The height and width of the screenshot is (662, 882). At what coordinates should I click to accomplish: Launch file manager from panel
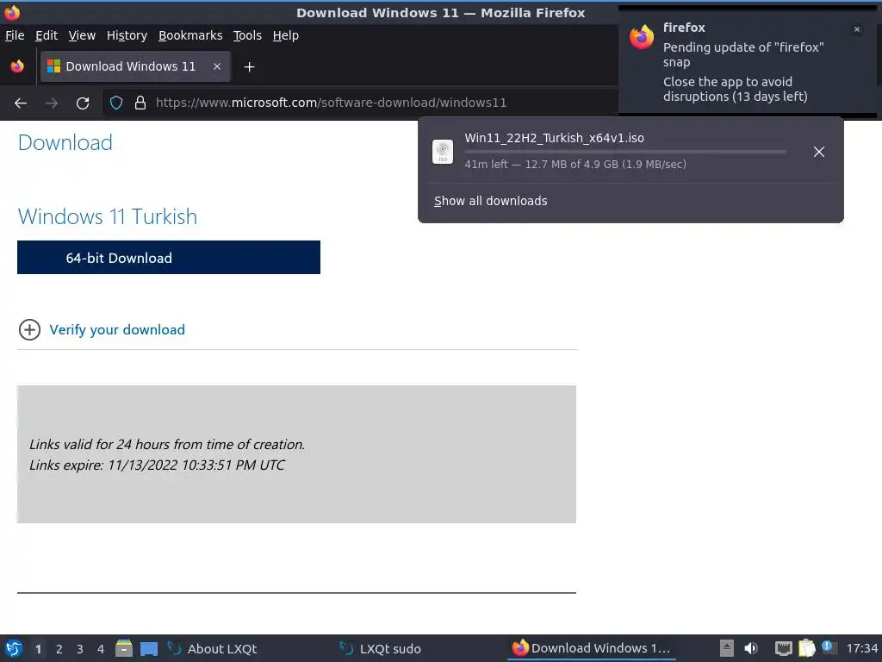coord(124,648)
